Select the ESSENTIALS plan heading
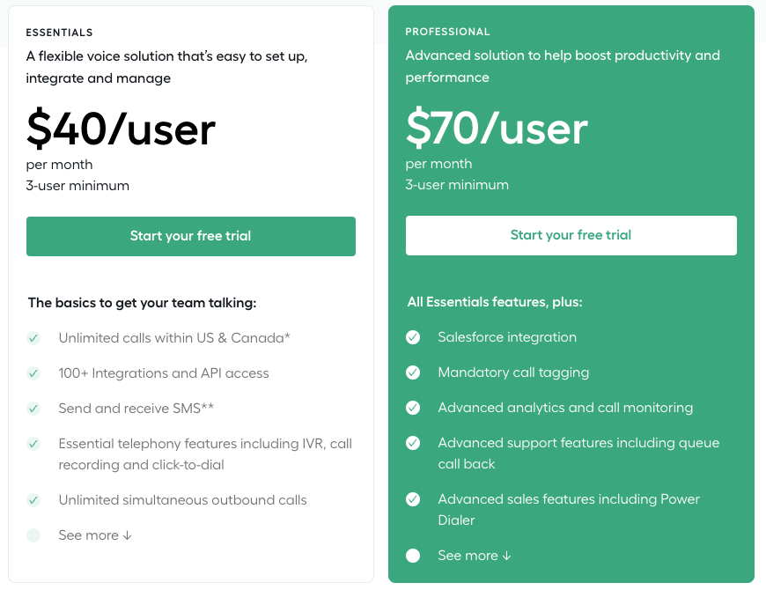The width and height of the screenshot is (766, 590). click(59, 33)
